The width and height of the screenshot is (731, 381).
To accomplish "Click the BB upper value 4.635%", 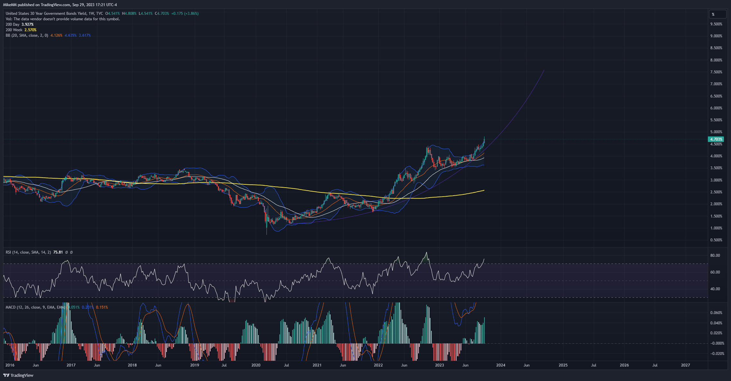I will coord(71,35).
